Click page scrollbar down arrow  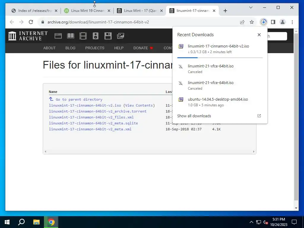(296, 208)
